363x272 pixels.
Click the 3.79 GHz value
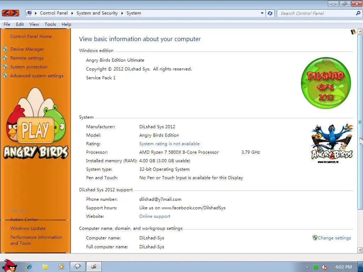pyautogui.click(x=251, y=152)
